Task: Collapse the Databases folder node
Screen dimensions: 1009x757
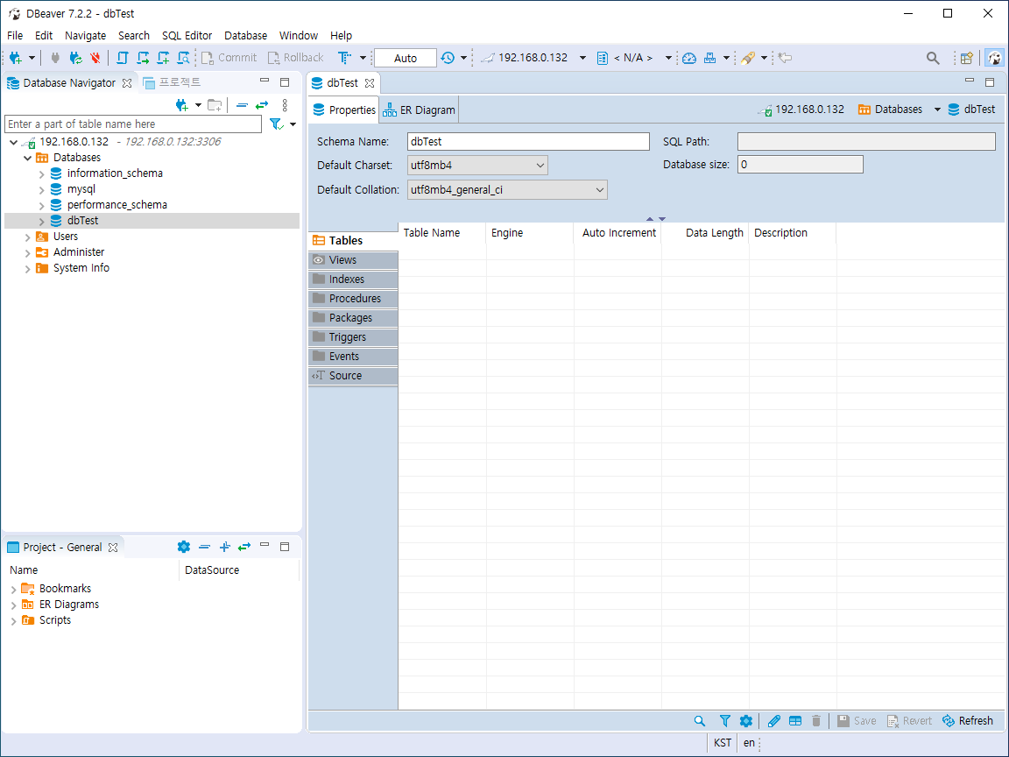Action: [28, 158]
